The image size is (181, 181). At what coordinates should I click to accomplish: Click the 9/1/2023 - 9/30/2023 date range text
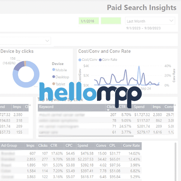(x=143, y=28)
